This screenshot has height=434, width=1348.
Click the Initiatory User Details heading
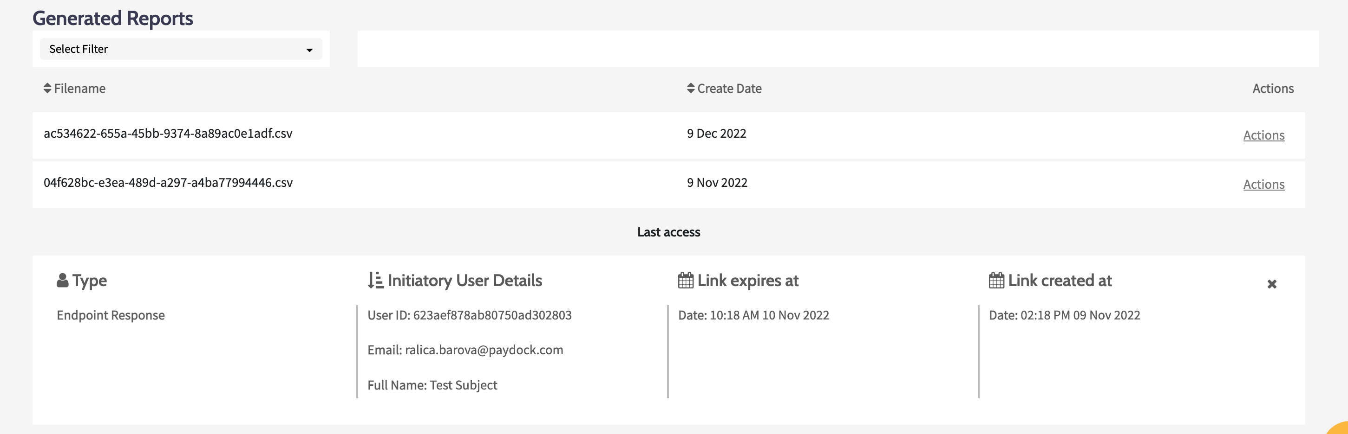465,281
